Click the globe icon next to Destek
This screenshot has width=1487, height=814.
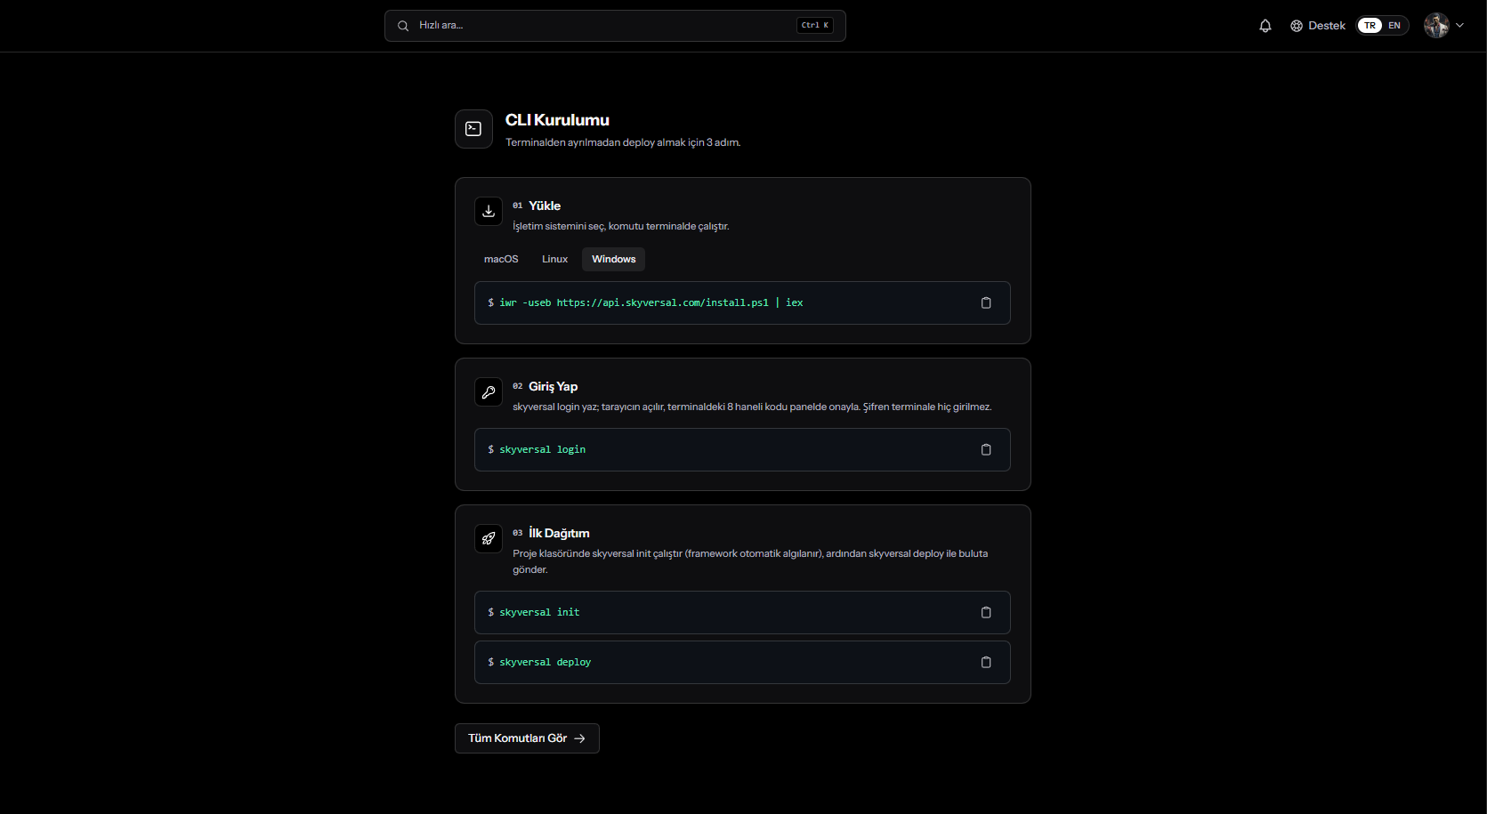click(x=1297, y=26)
